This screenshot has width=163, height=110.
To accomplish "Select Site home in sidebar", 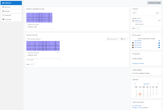I will click(11, 7).
